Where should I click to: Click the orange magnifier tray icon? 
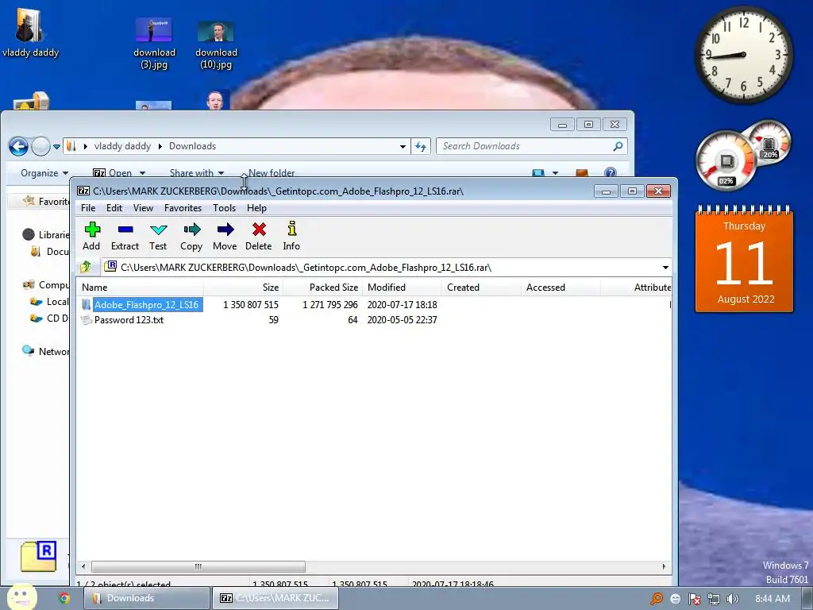coord(657,599)
